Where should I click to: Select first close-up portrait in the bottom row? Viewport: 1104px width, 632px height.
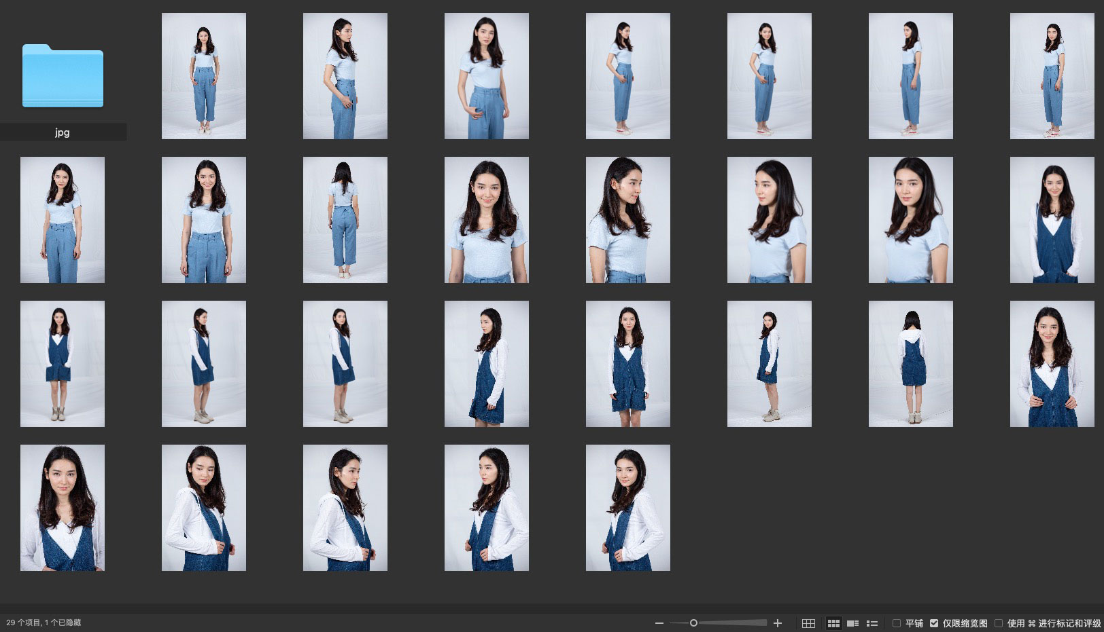[x=63, y=508]
